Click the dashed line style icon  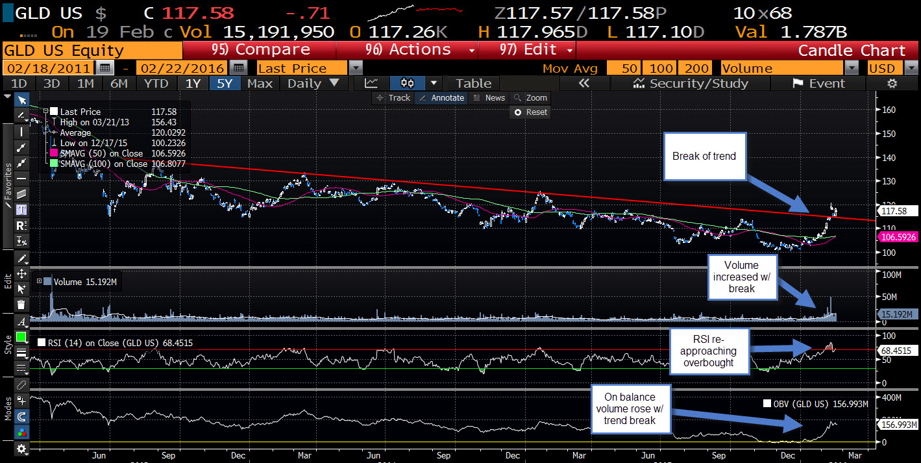[x=21, y=368]
